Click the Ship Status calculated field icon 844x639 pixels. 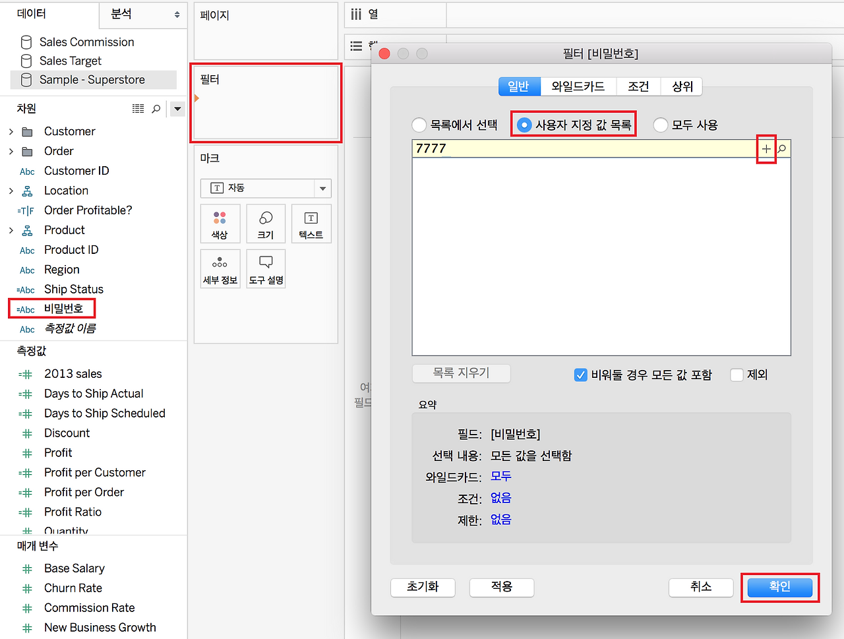[26, 290]
